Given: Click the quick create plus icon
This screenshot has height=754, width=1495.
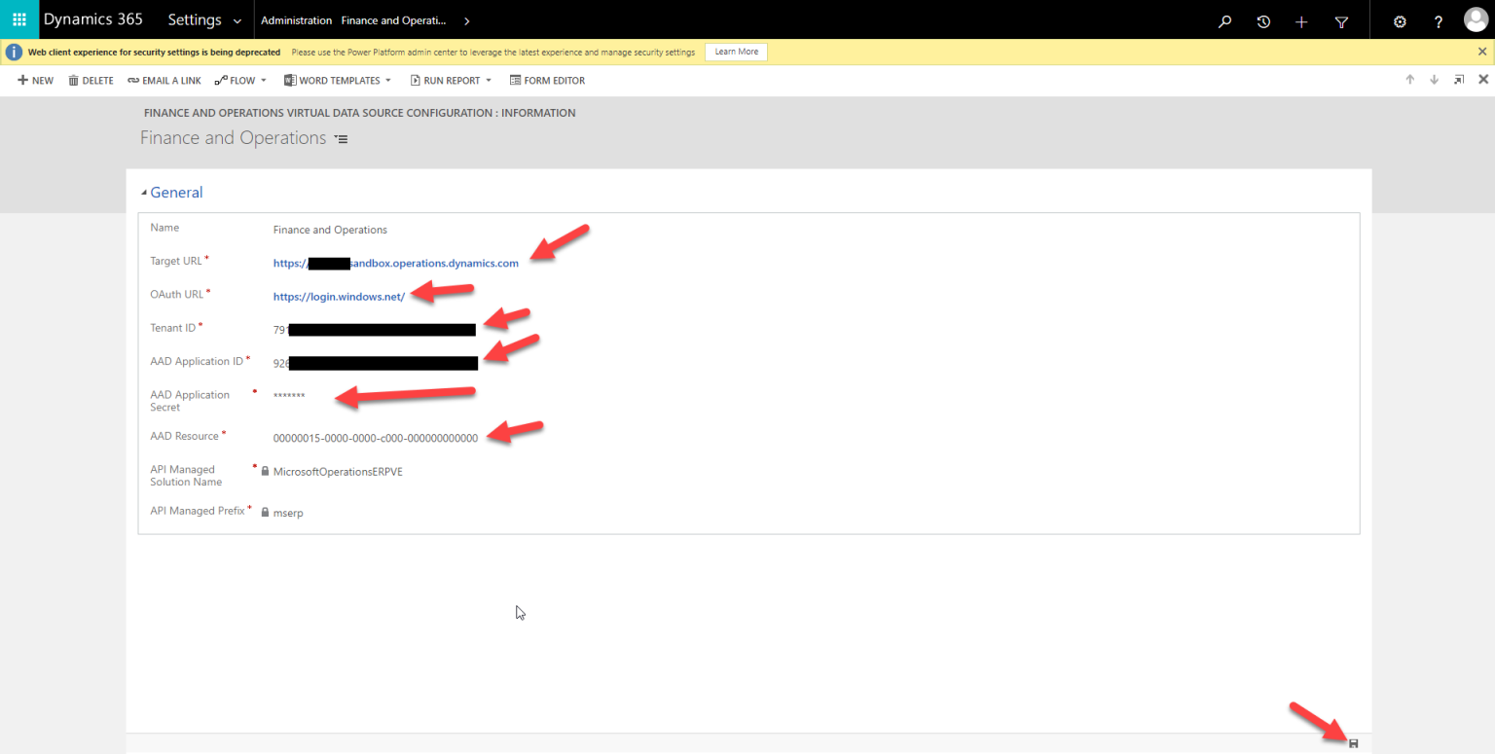Looking at the screenshot, I should pos(1301,21).
